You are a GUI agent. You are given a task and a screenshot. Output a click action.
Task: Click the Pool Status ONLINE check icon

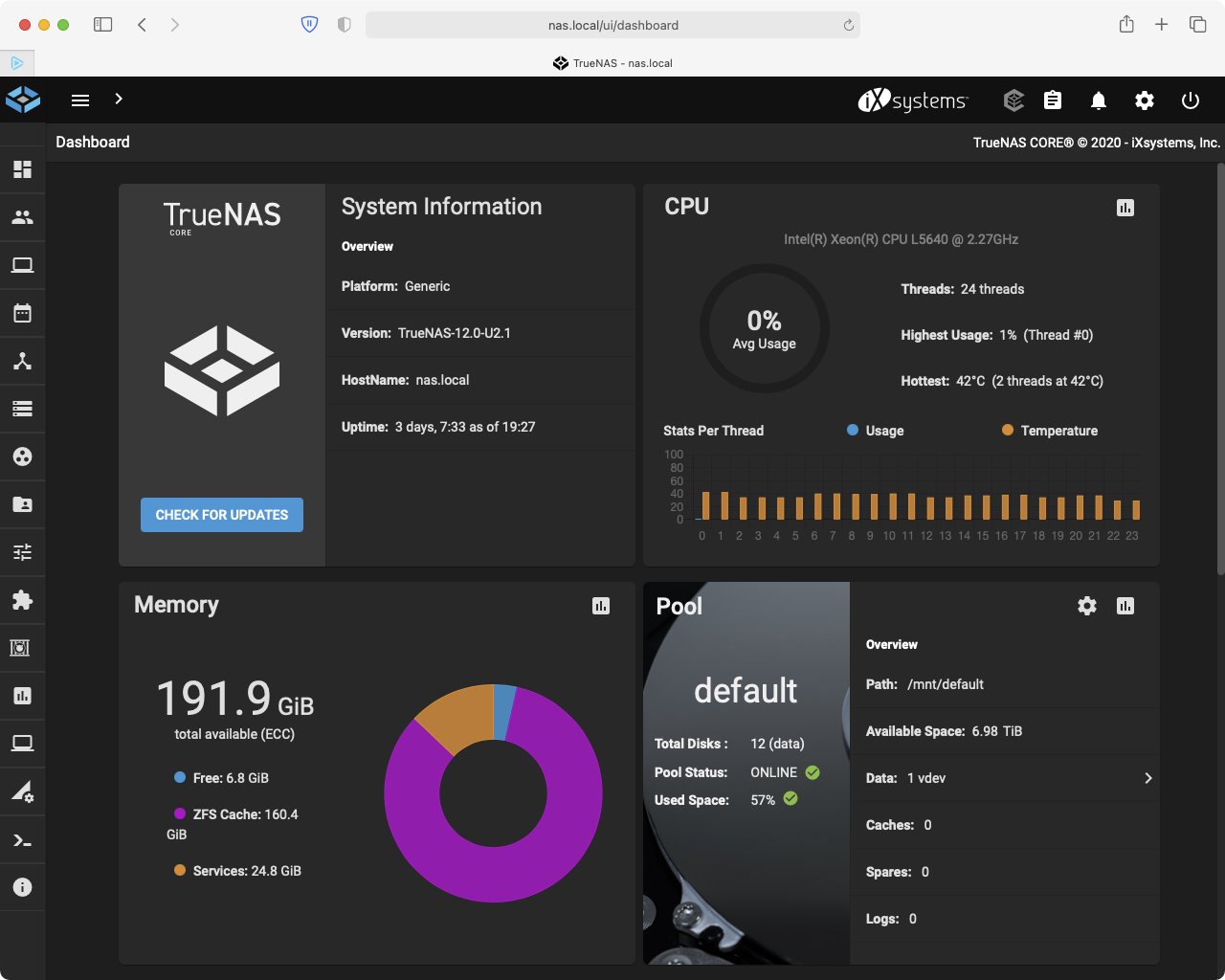click(x=813, y=772)
